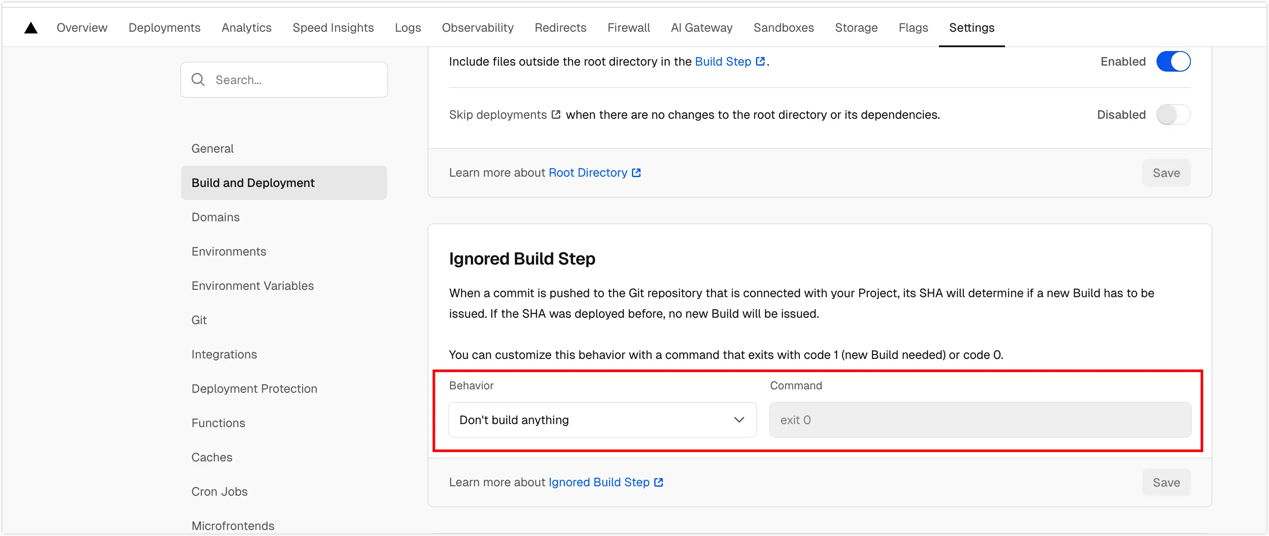Screen dimensions: 1269x536
Task: Click the Vercel triangle logo
Action: point(31,28)
